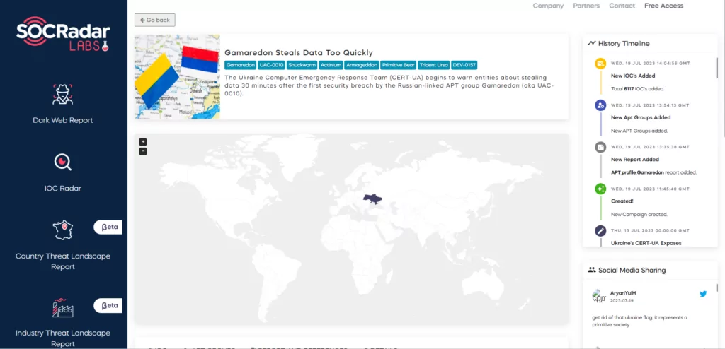Image resolution: width=725 pixels, height=349 pixels.
Task: Click the Social Media Sharing people icon
Action: coord(591,270)
